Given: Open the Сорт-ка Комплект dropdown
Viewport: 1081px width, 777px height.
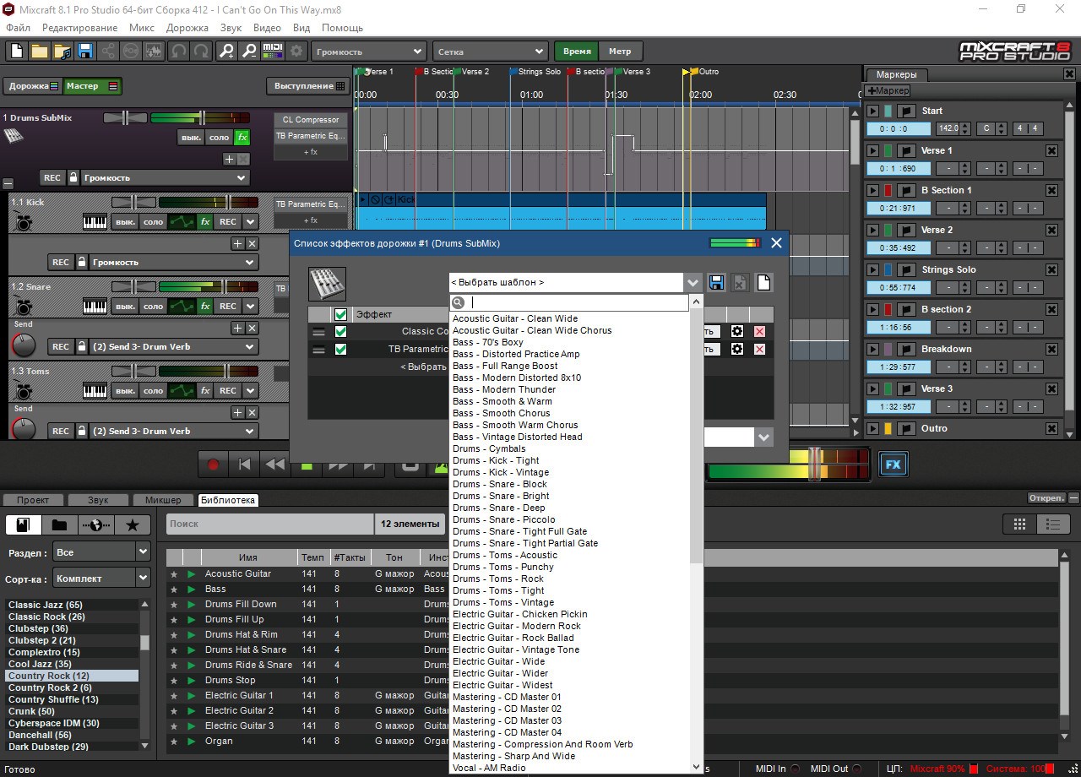Looking at the screenshot, I should click(101, 578).
